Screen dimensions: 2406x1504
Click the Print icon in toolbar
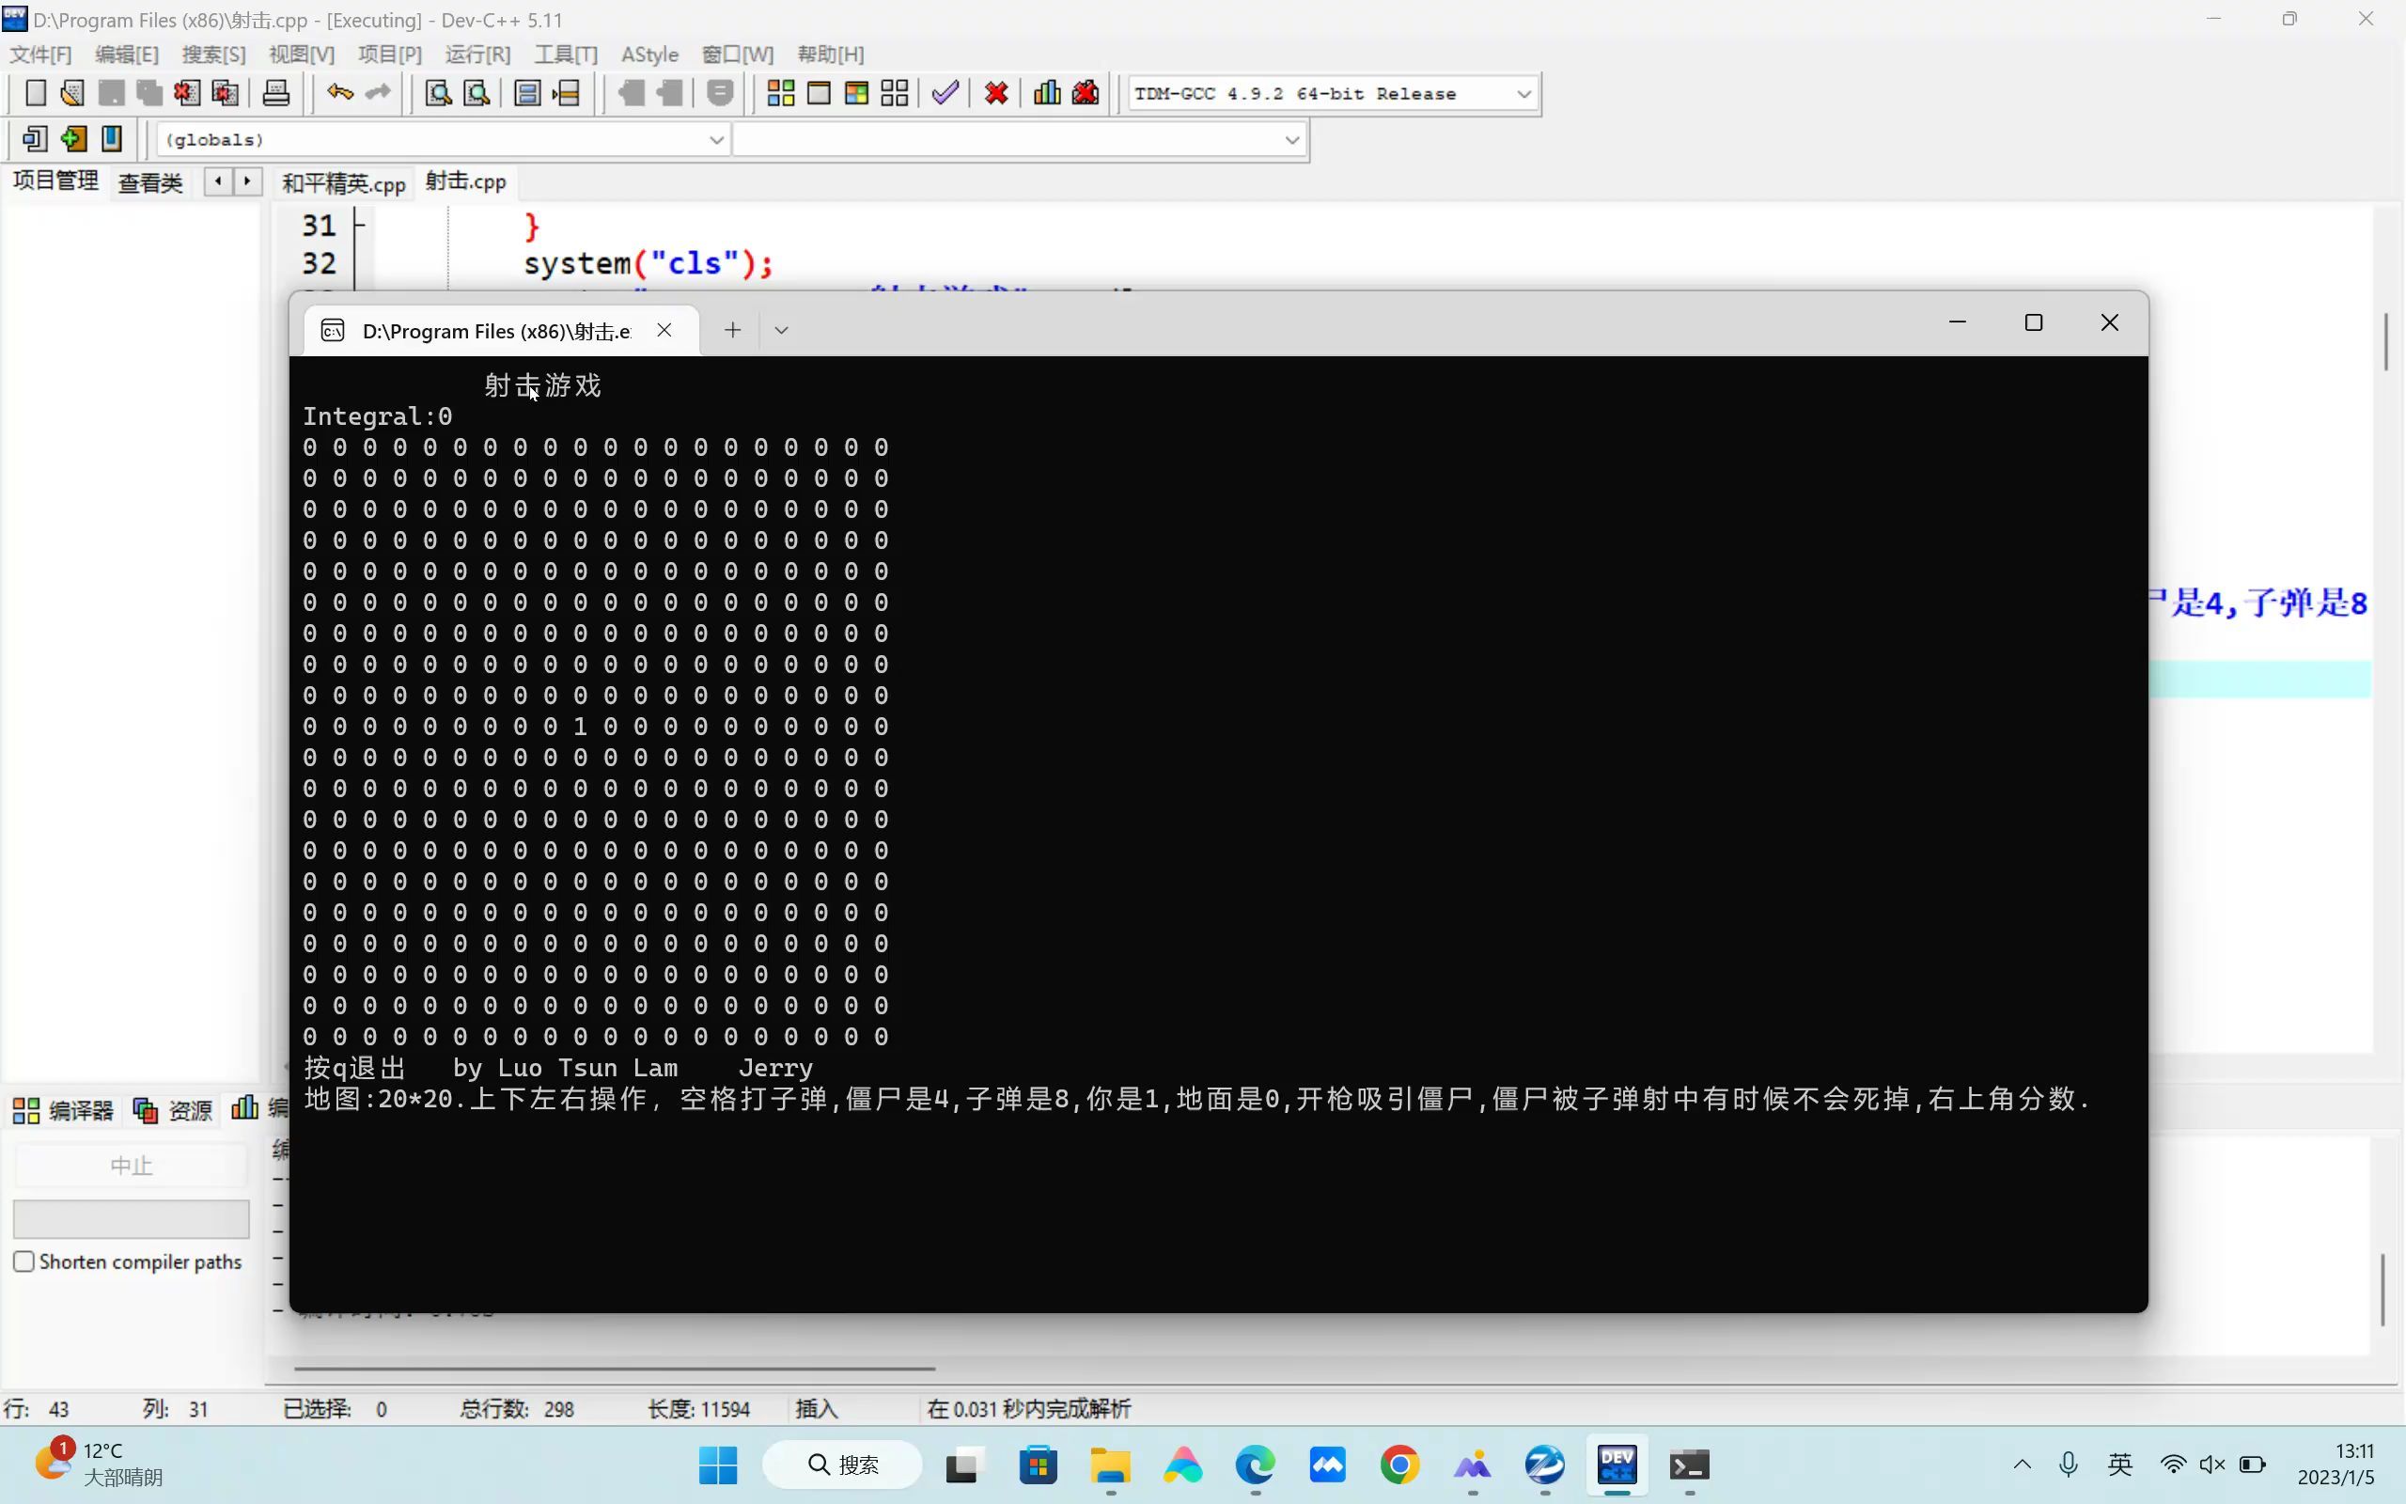coord(275,93)
